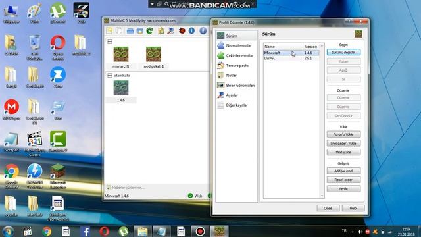This screenshot has height=237, width=421.
Task: Open the Notepad desktop shortcut
Action: (x=11, y=142)
